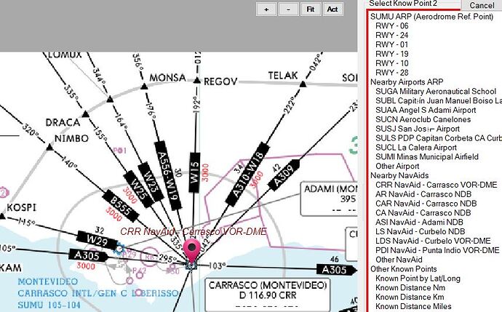Choose SUCN Aeroclub Canelones
Viewport: 502px width, 312px height.
tap(423, 119)
